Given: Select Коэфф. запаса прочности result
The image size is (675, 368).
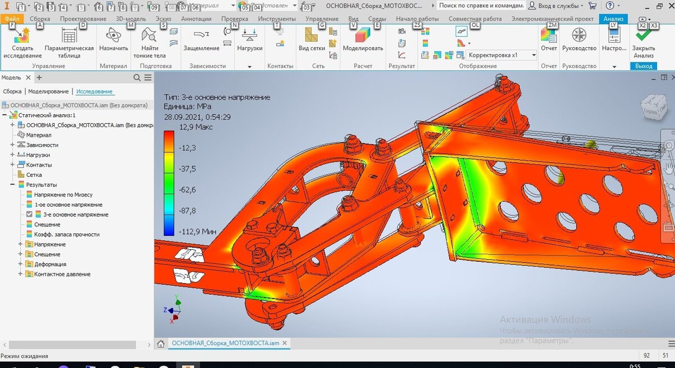Looking at the screenshot, I should tap(66, 235).
